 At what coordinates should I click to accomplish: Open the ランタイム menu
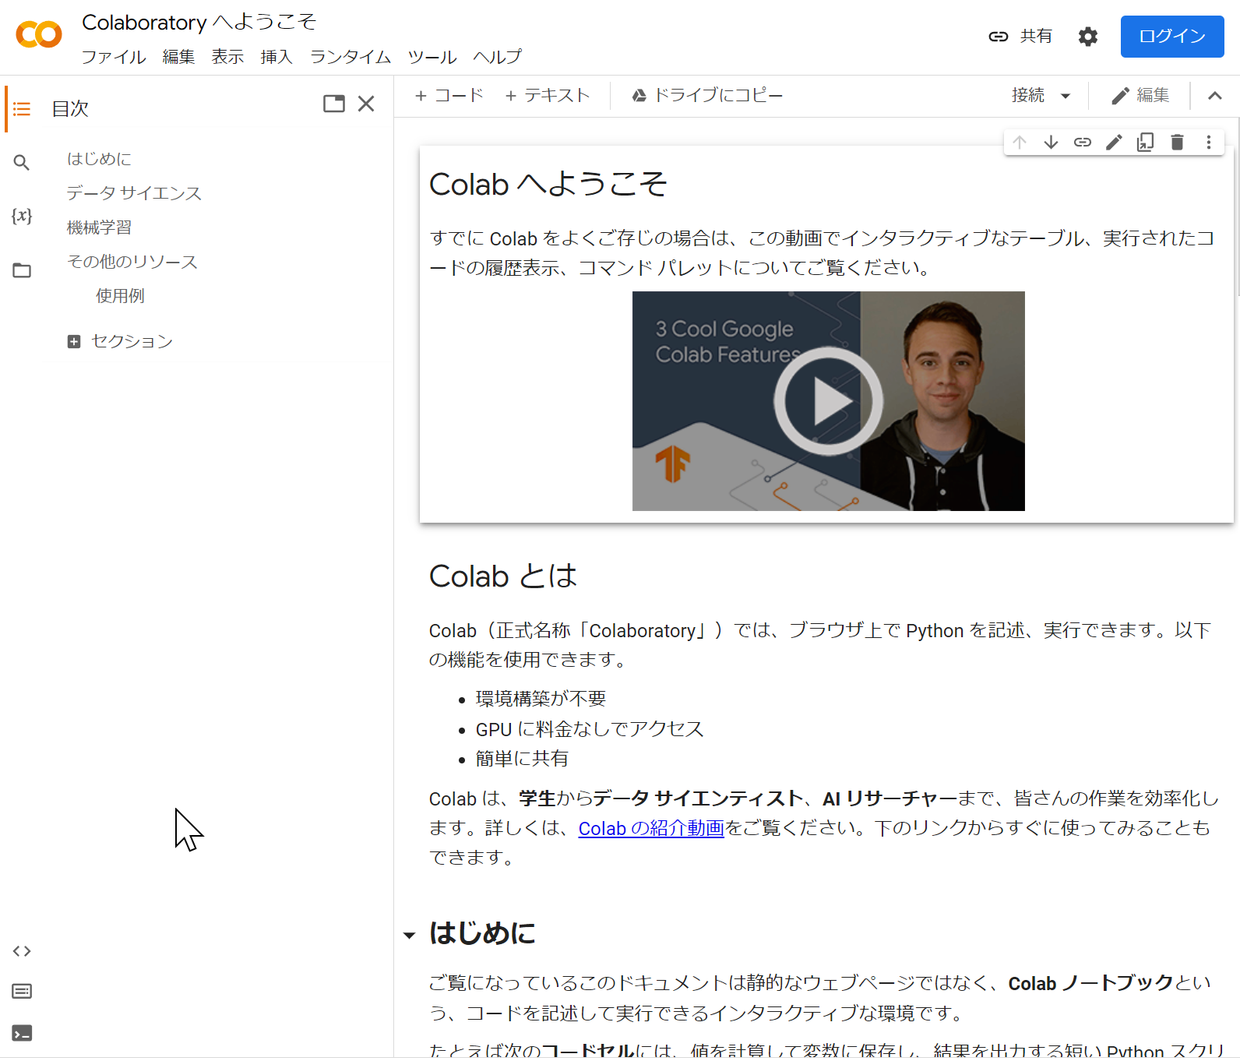click(x=351, y=57)
